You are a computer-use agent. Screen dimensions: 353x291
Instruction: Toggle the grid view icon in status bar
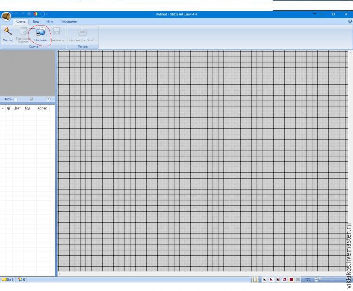click(x=255, y=279)
